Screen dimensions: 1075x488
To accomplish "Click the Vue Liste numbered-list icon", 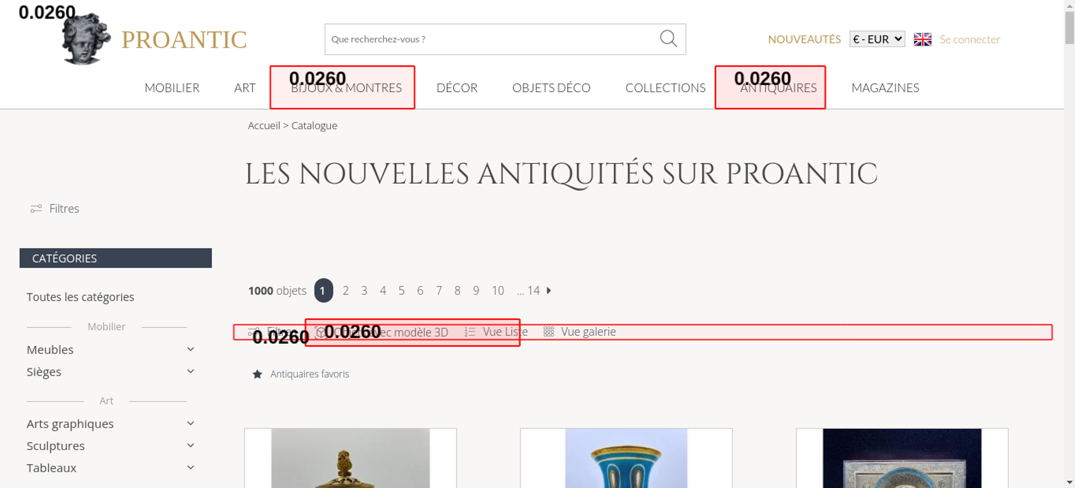I will pyautogui.click(x=470, y=332).
